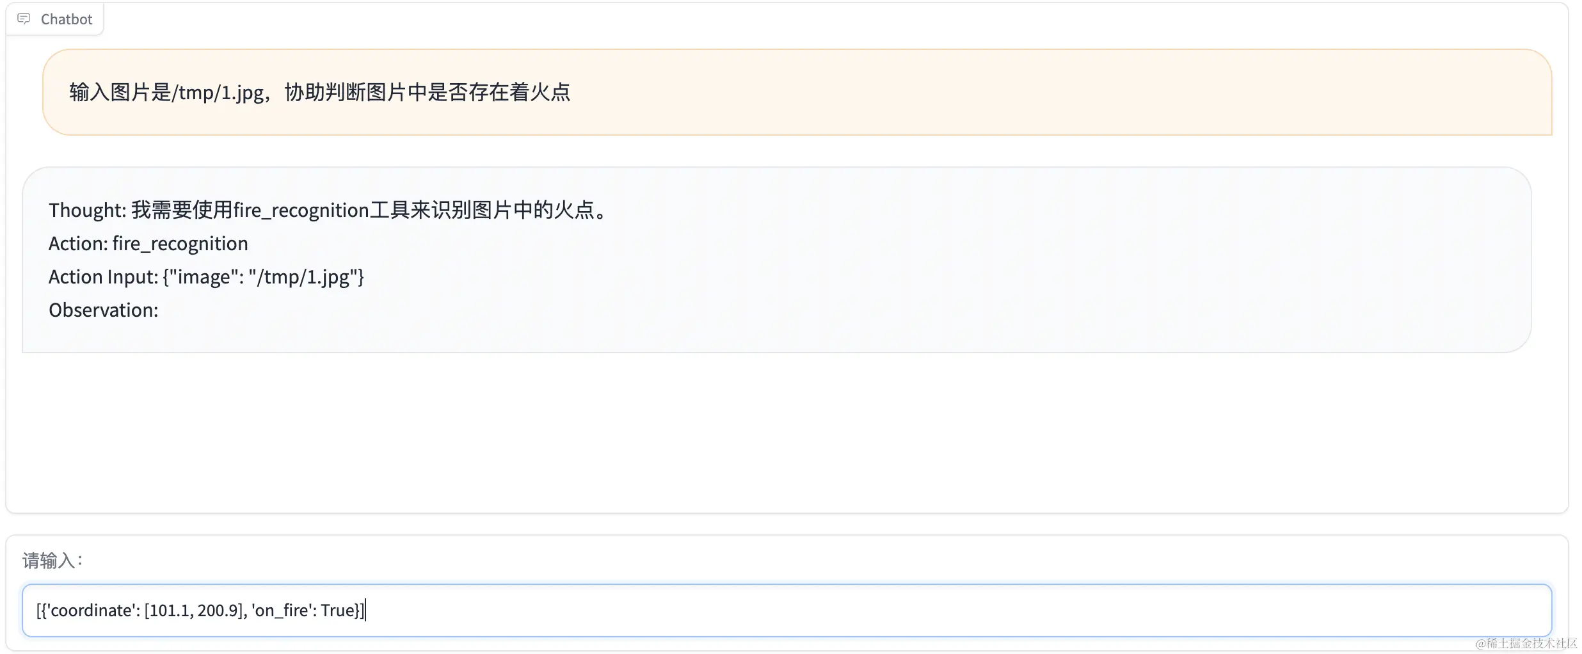
Task: Click the Observation: line
Action: tap(103, 310)
